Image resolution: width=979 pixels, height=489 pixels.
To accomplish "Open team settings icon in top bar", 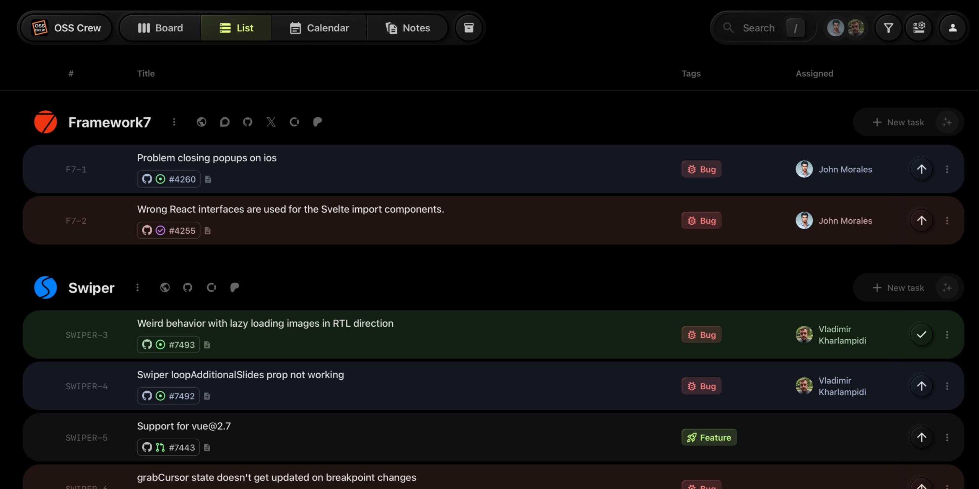I will pyautogui.click(x=919, y=28).
